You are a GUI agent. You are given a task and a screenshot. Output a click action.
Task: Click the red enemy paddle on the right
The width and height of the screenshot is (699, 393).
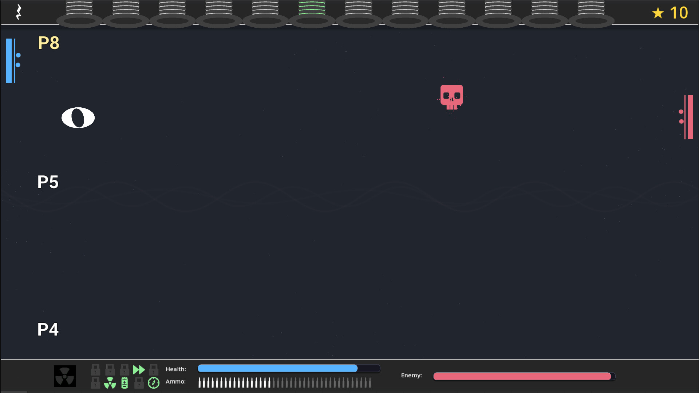pos(688,117)
